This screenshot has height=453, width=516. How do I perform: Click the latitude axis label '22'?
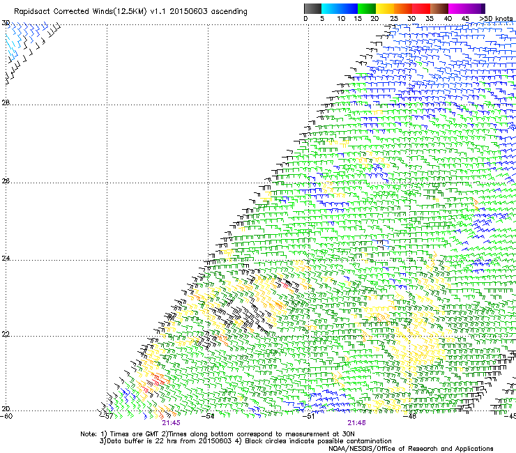[x=6, y=335]
